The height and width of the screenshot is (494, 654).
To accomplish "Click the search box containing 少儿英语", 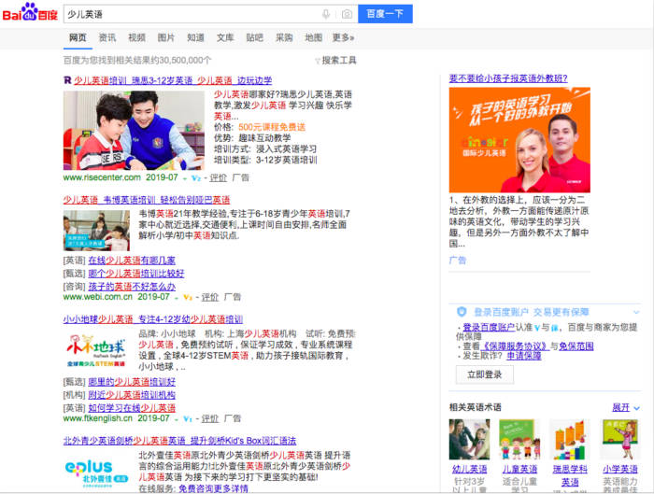I will coord(187,14).
